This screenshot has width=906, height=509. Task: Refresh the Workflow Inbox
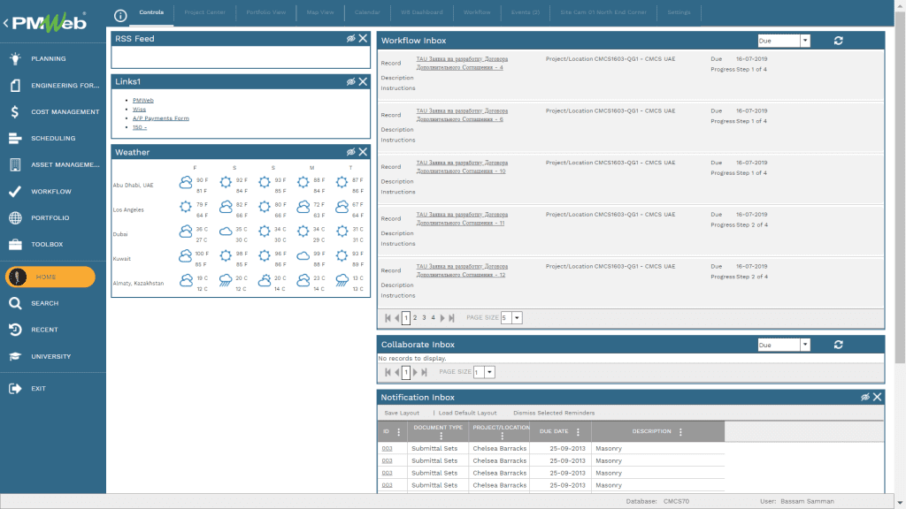pyautogui.click(x=839, y=41)
